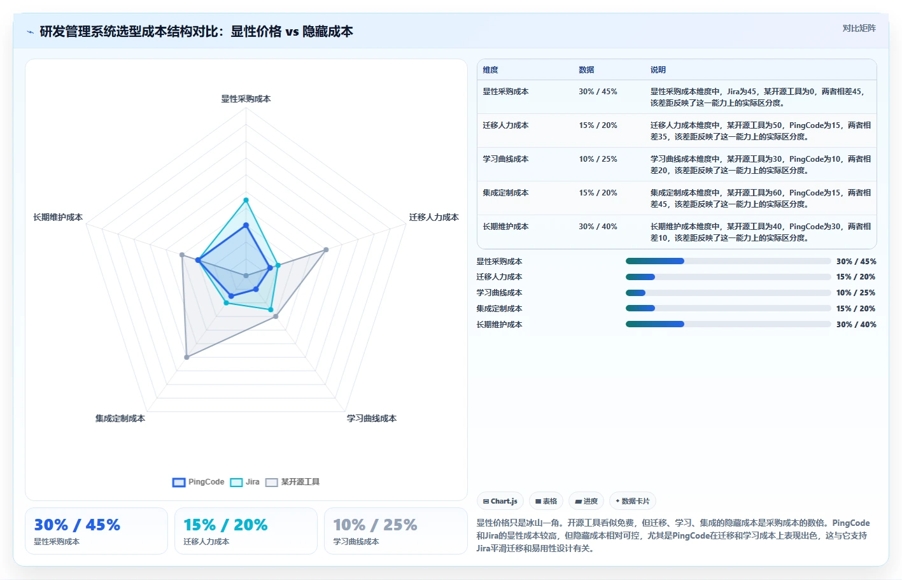Click the 迁移人力成本 progress bar
Screen dimensions: 902x580
tap(728, 277)
